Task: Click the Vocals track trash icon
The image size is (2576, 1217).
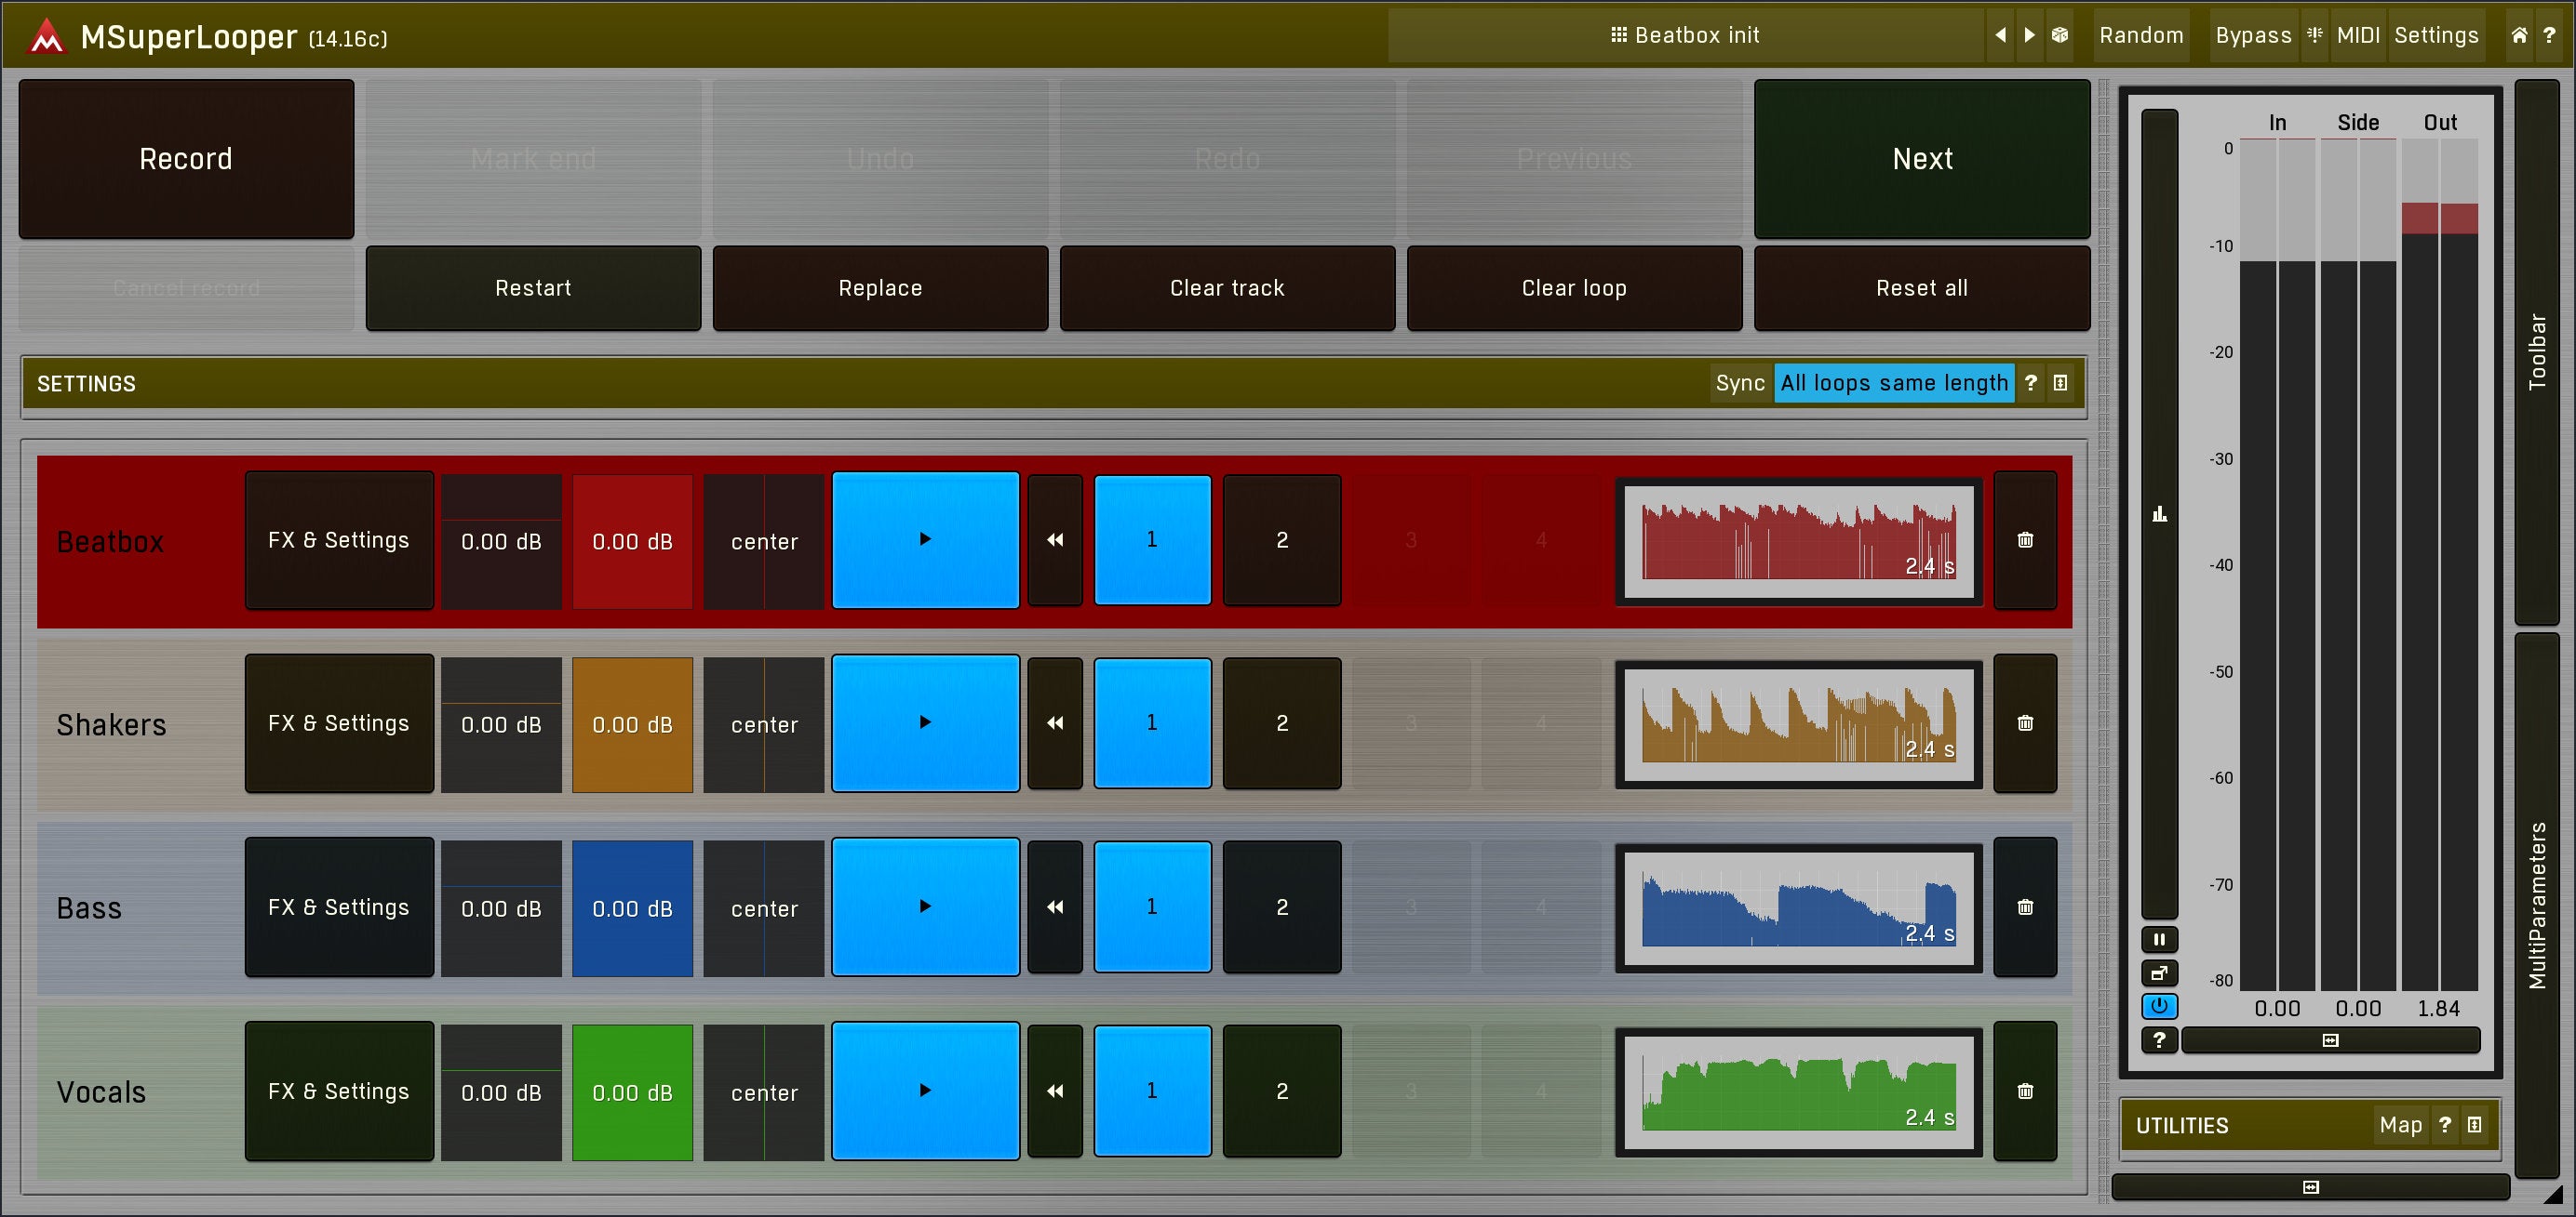Action: 2024,1091
